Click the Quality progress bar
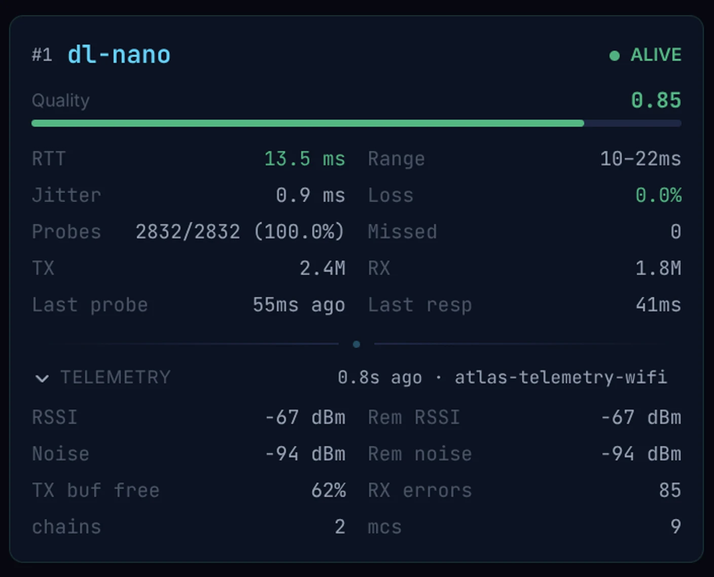This screenshot has width=714, height=577. click(x=356, y=123)
